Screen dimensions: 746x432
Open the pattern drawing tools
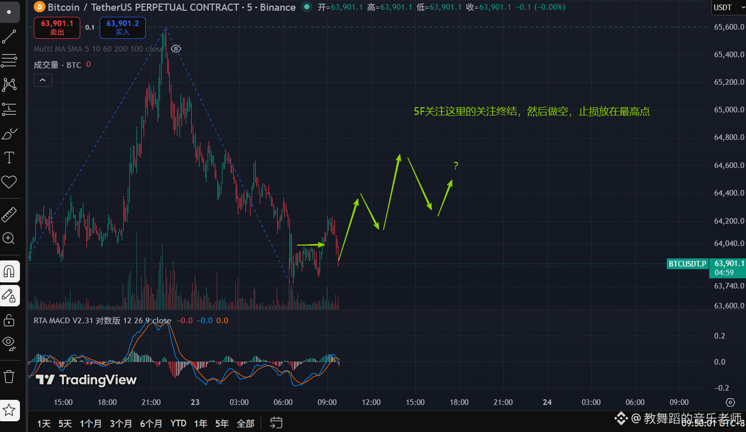coord(9,85)
